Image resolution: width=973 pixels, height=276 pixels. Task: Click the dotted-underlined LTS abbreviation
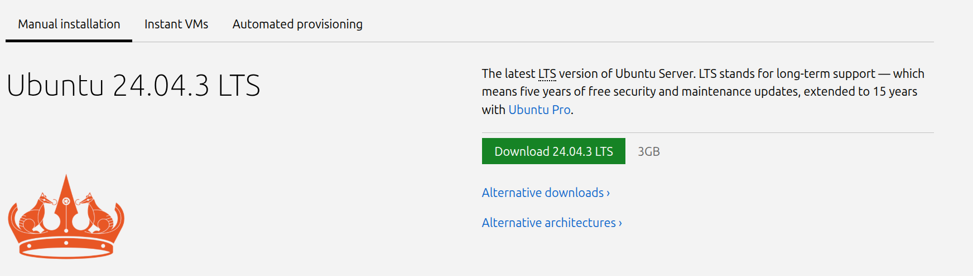coord(547,73)
